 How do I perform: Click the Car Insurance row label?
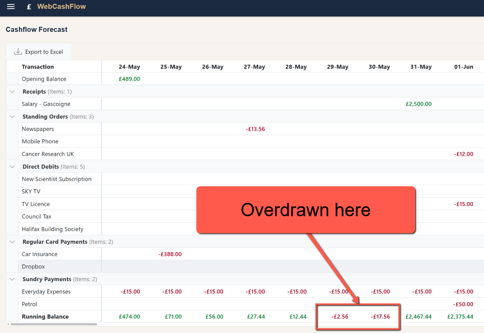[40, 254]
